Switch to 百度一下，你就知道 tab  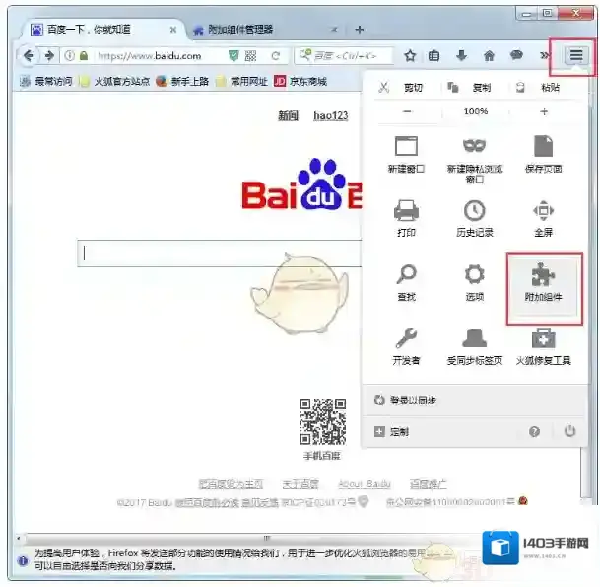point(102,30)
